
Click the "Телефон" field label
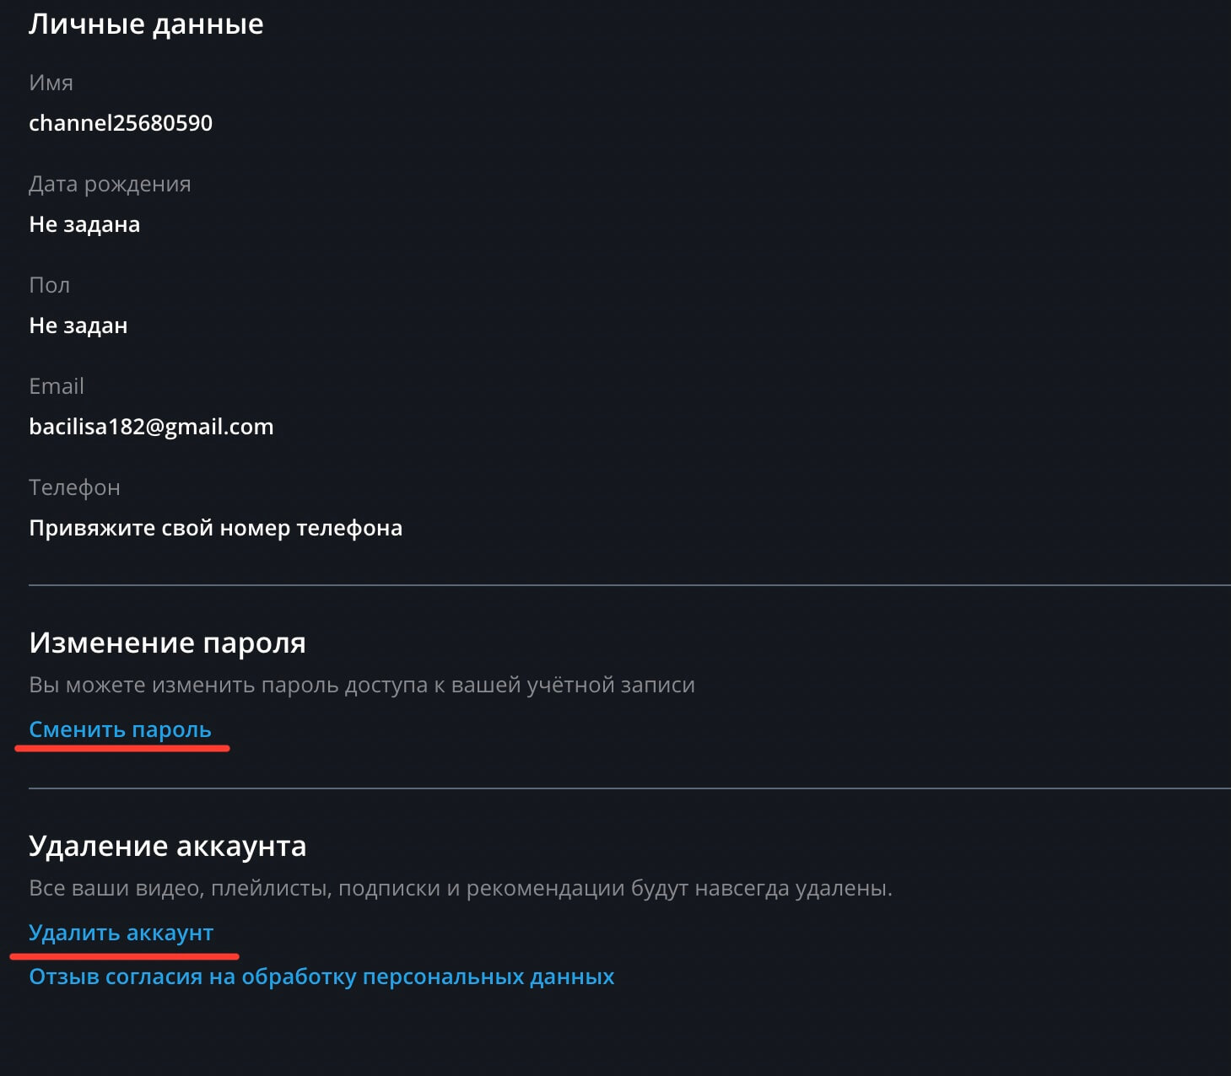[x=74, y=487]
